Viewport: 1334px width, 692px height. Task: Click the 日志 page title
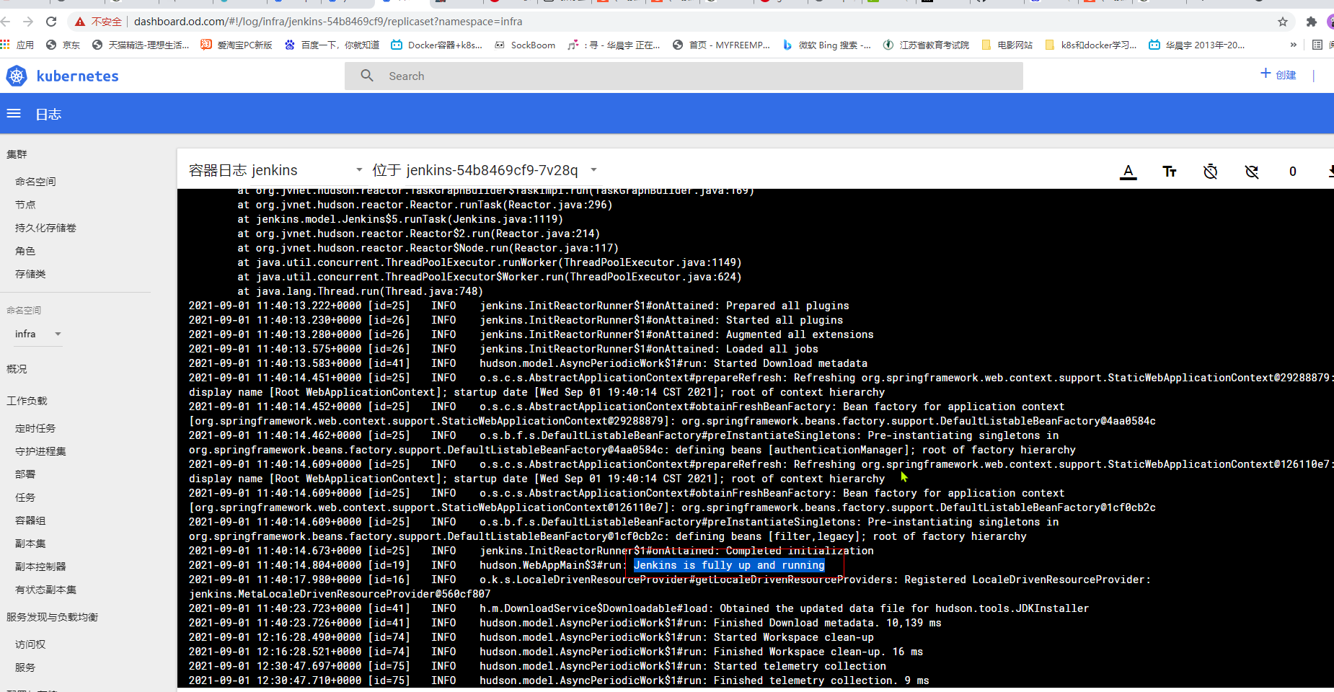click(48, 114)
